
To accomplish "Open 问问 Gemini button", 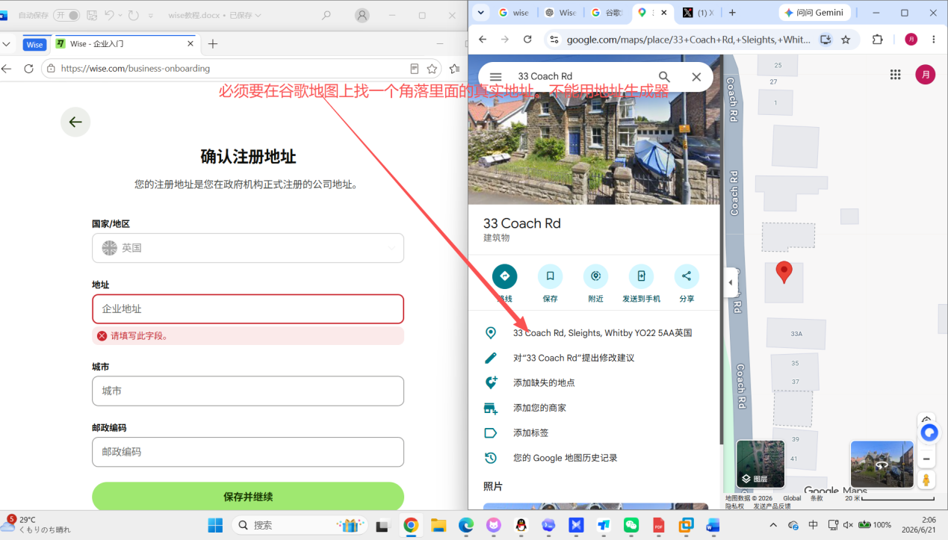I will (814, 13).
